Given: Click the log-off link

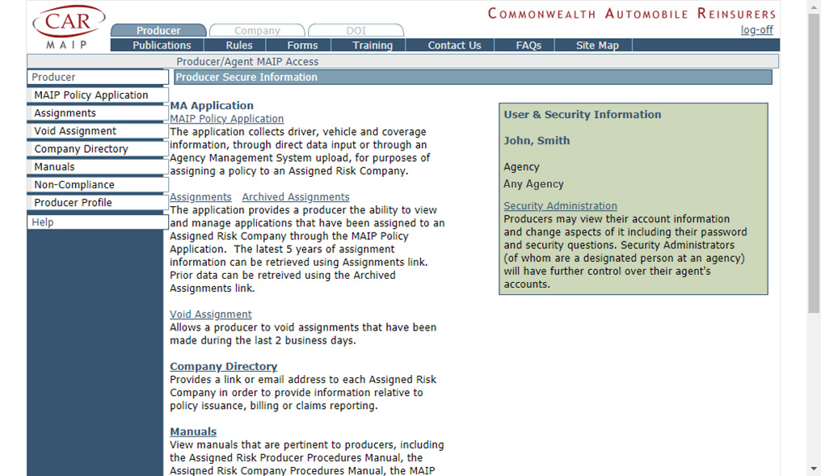Looking at the screenshot, I should click(x=756, y=30).
